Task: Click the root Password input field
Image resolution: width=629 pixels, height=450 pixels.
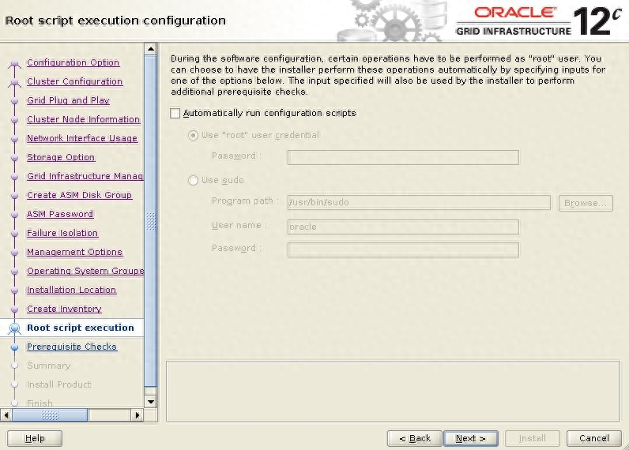Action: (402, 157)
